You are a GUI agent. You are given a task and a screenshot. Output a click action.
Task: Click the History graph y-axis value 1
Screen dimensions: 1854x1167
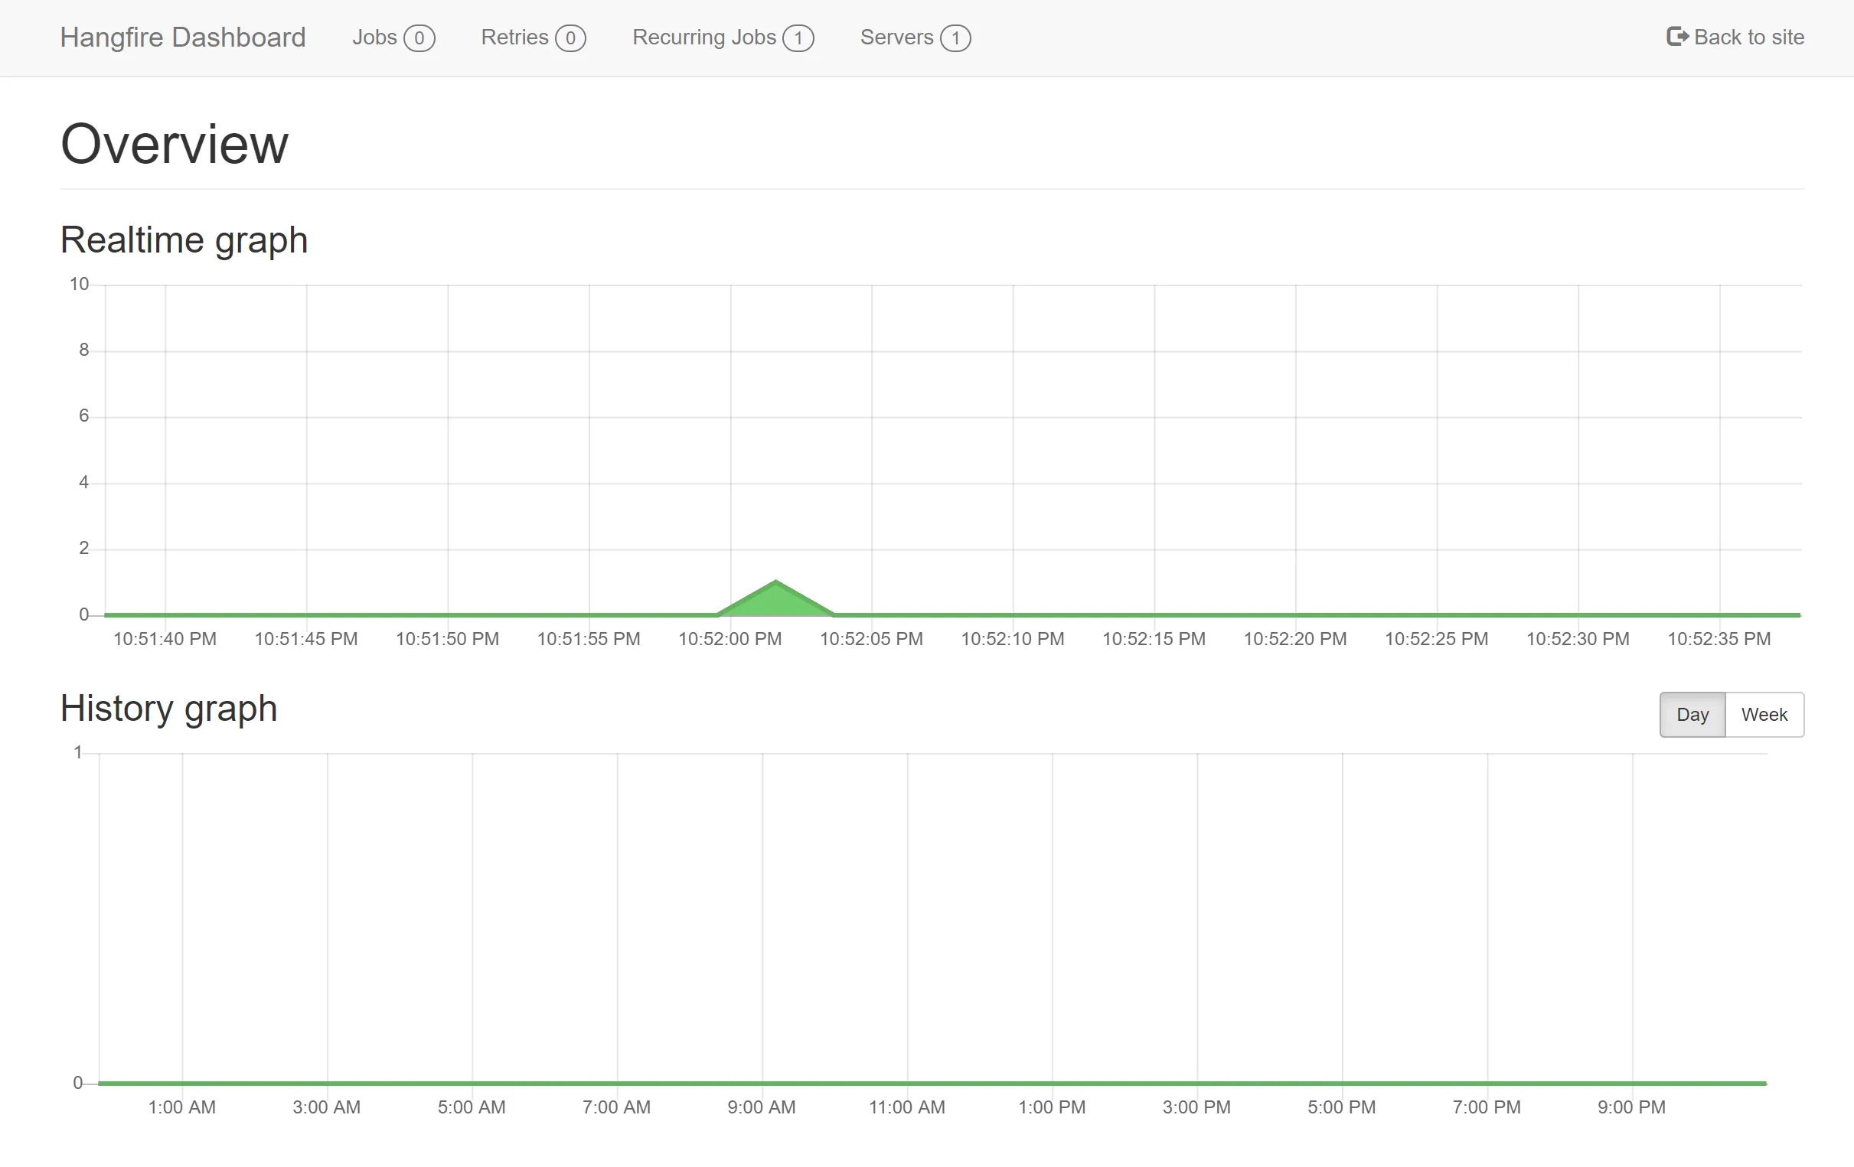tap(78, 752)
